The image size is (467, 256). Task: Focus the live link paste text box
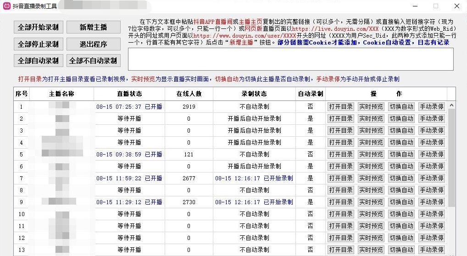tap(291, 59)
